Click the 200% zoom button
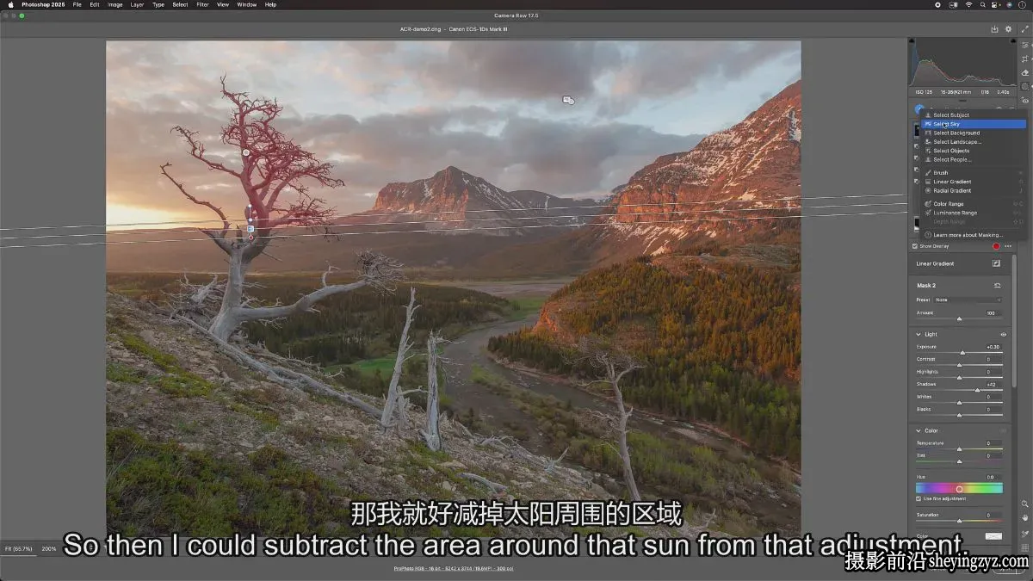The image size is (1033, 581). 49,548
